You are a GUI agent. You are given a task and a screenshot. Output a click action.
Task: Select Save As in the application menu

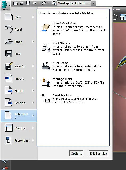pyautogui.click(x=19, y=66)
